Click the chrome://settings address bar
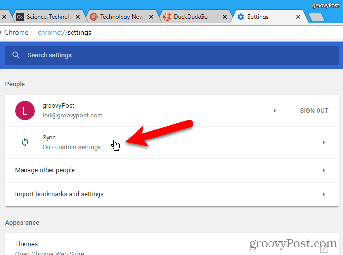Viewport: 343px width, 255px height. coord(64,33)
